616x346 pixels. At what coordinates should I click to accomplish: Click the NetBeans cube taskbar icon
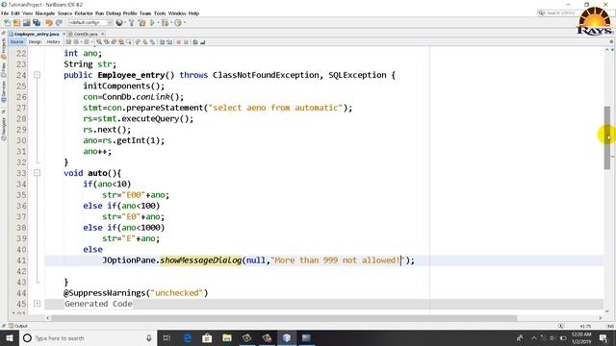click(287, 337)
